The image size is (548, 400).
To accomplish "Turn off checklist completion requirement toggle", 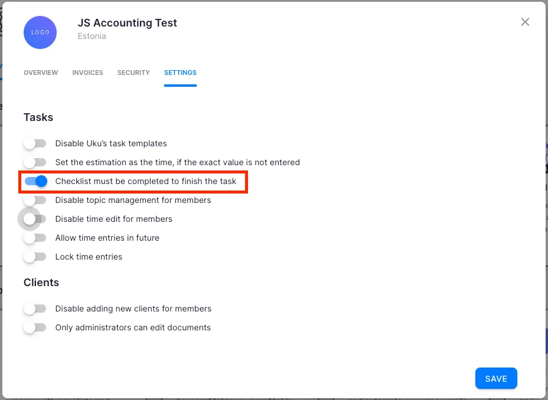I will [35, 181].
